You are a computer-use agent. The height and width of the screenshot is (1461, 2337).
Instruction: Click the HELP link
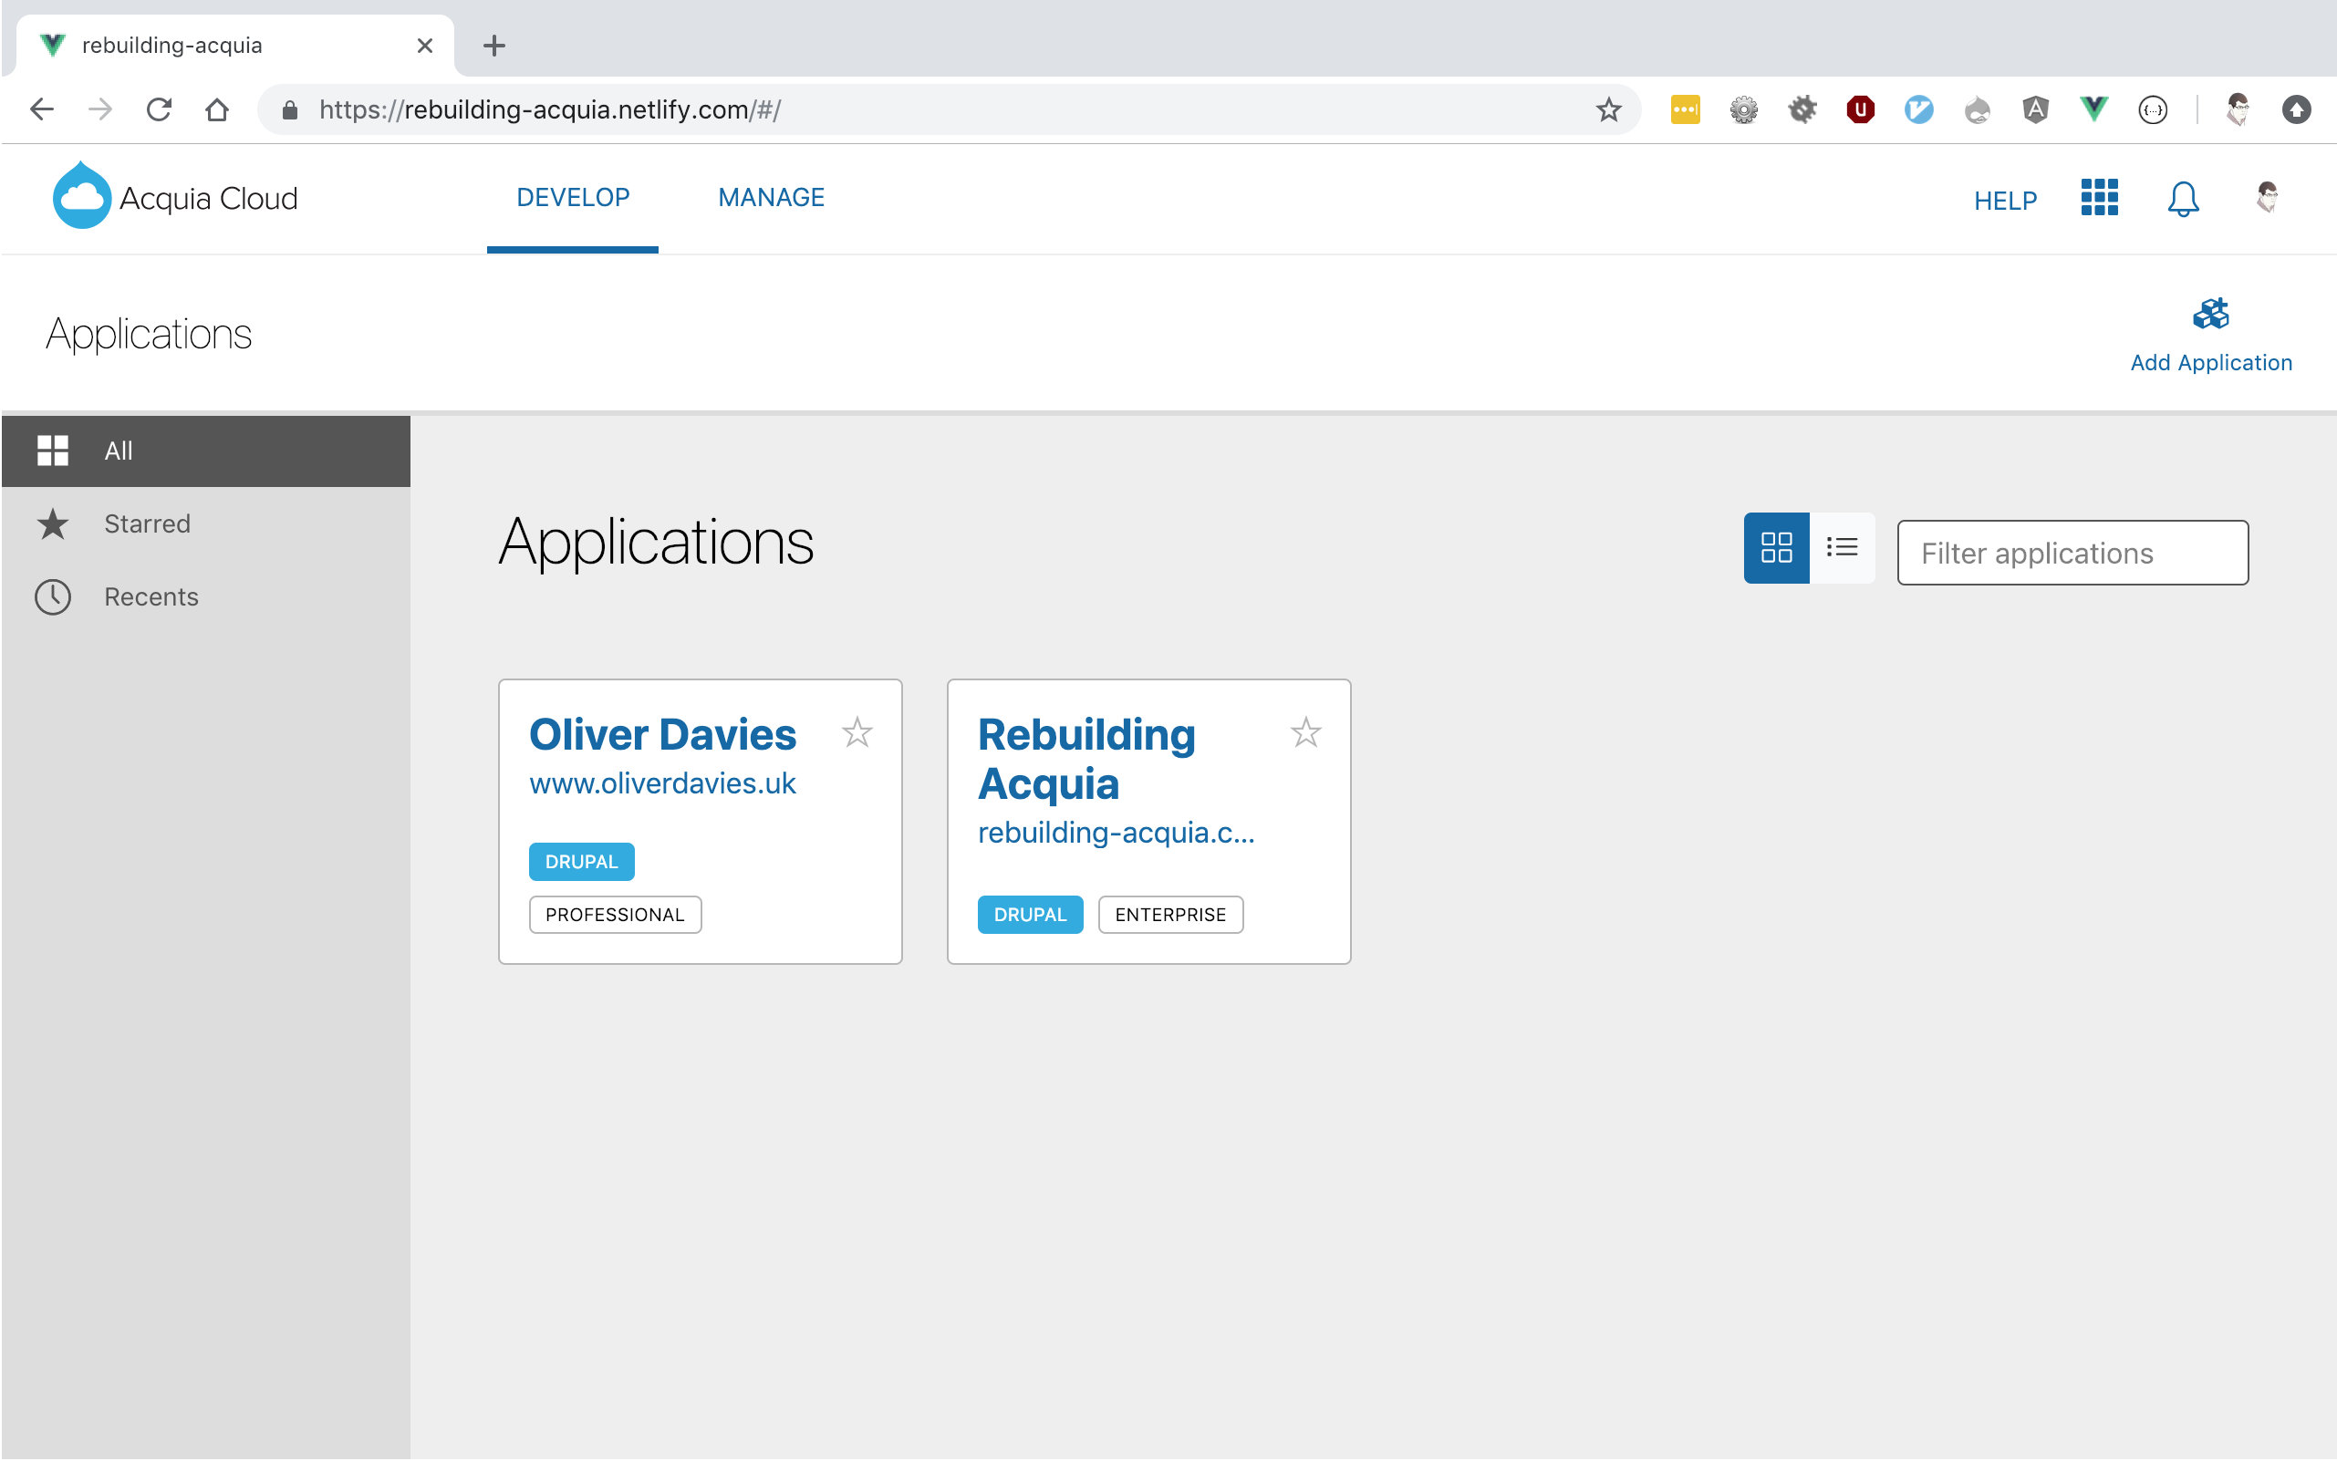point(2005,200)
